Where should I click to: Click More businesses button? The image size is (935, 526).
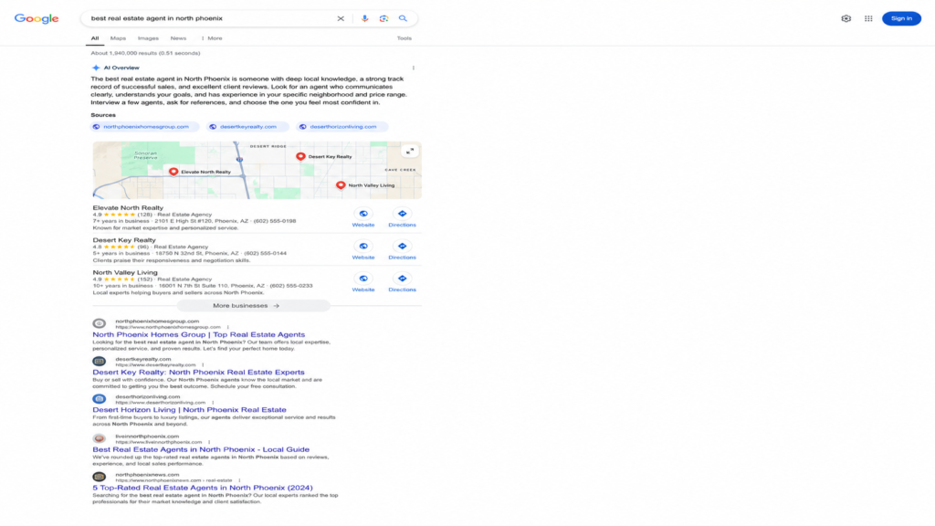click(253, 305)
